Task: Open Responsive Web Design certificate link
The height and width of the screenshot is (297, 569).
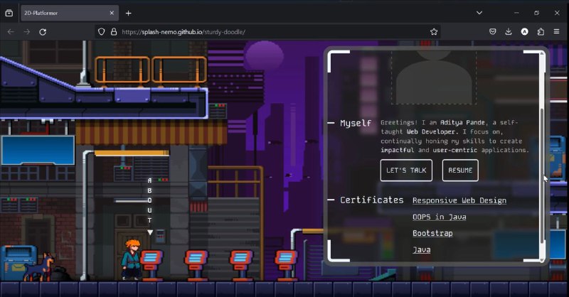Action: click(x=459, y=200)
